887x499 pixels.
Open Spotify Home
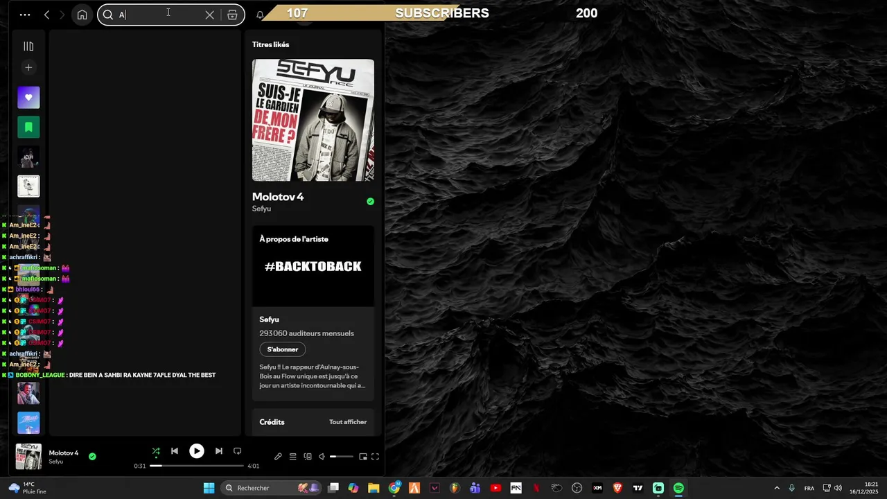[82, 15]
